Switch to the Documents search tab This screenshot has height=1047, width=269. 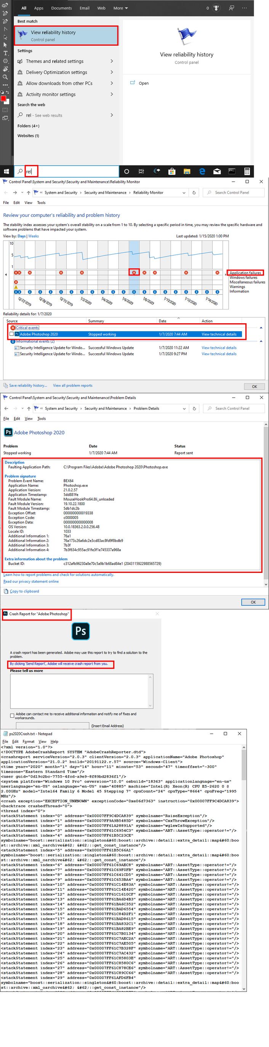(61, 8)
